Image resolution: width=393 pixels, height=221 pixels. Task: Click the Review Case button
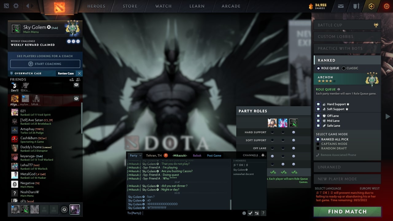(66, 73)
